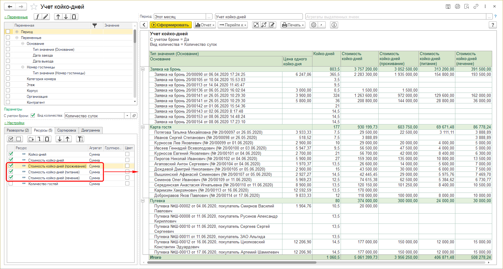Uncheck the С учетом брони checkbox
The image size is (503, 269).
(x=33, y=115)
